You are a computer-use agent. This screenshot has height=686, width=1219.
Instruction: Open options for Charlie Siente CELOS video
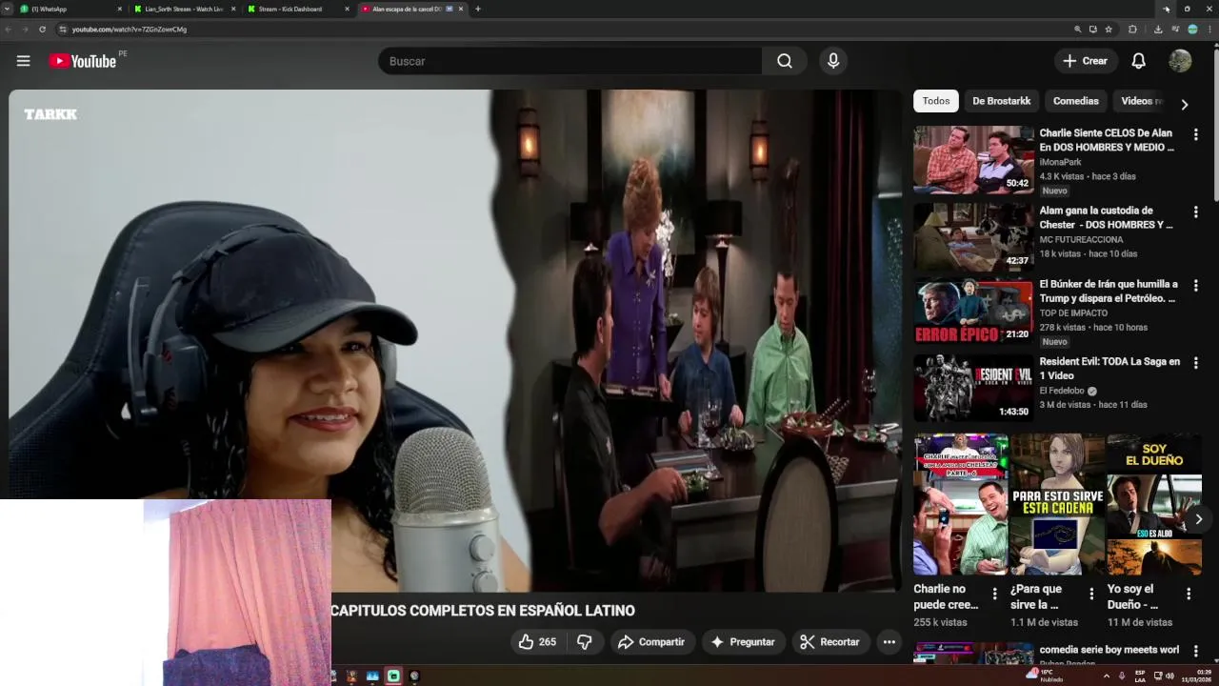pyautogui.click(x=1196, y=134)
